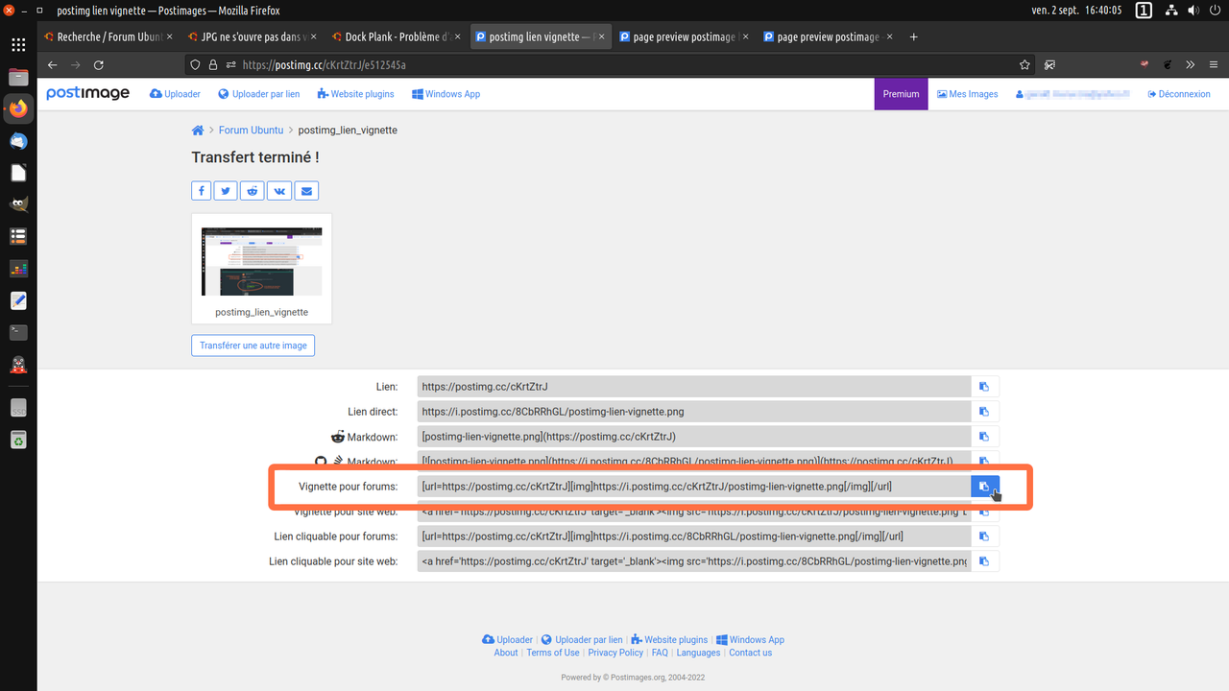Open FAQ footer link
1229x691 pixels.
(x=660, y=653)
